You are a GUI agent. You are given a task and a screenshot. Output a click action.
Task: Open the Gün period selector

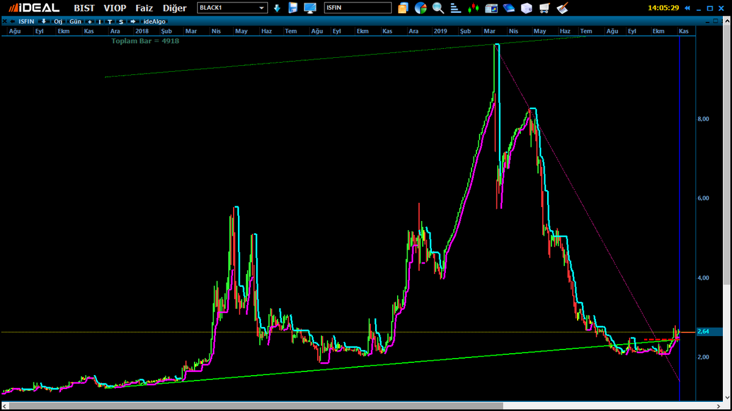click(x=75, y=21)
